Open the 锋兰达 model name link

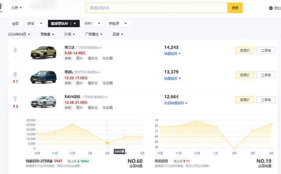[69, 48]
